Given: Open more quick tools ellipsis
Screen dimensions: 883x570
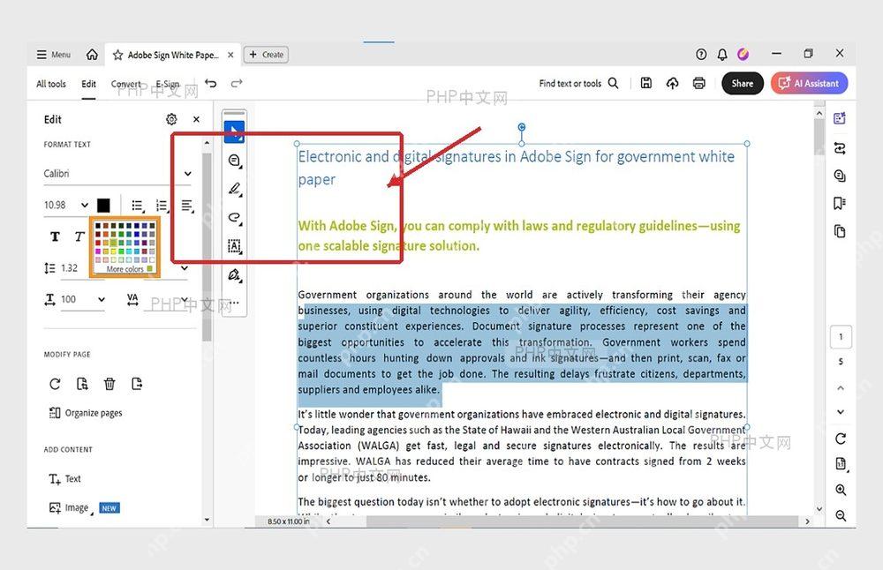Looking at the screenshot, I should pos(235,303).
